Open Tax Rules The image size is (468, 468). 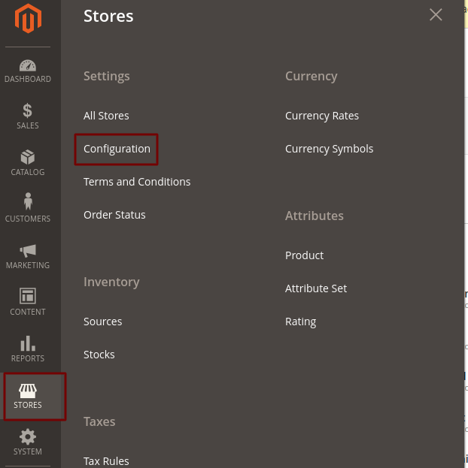click(x=106, y=460)
